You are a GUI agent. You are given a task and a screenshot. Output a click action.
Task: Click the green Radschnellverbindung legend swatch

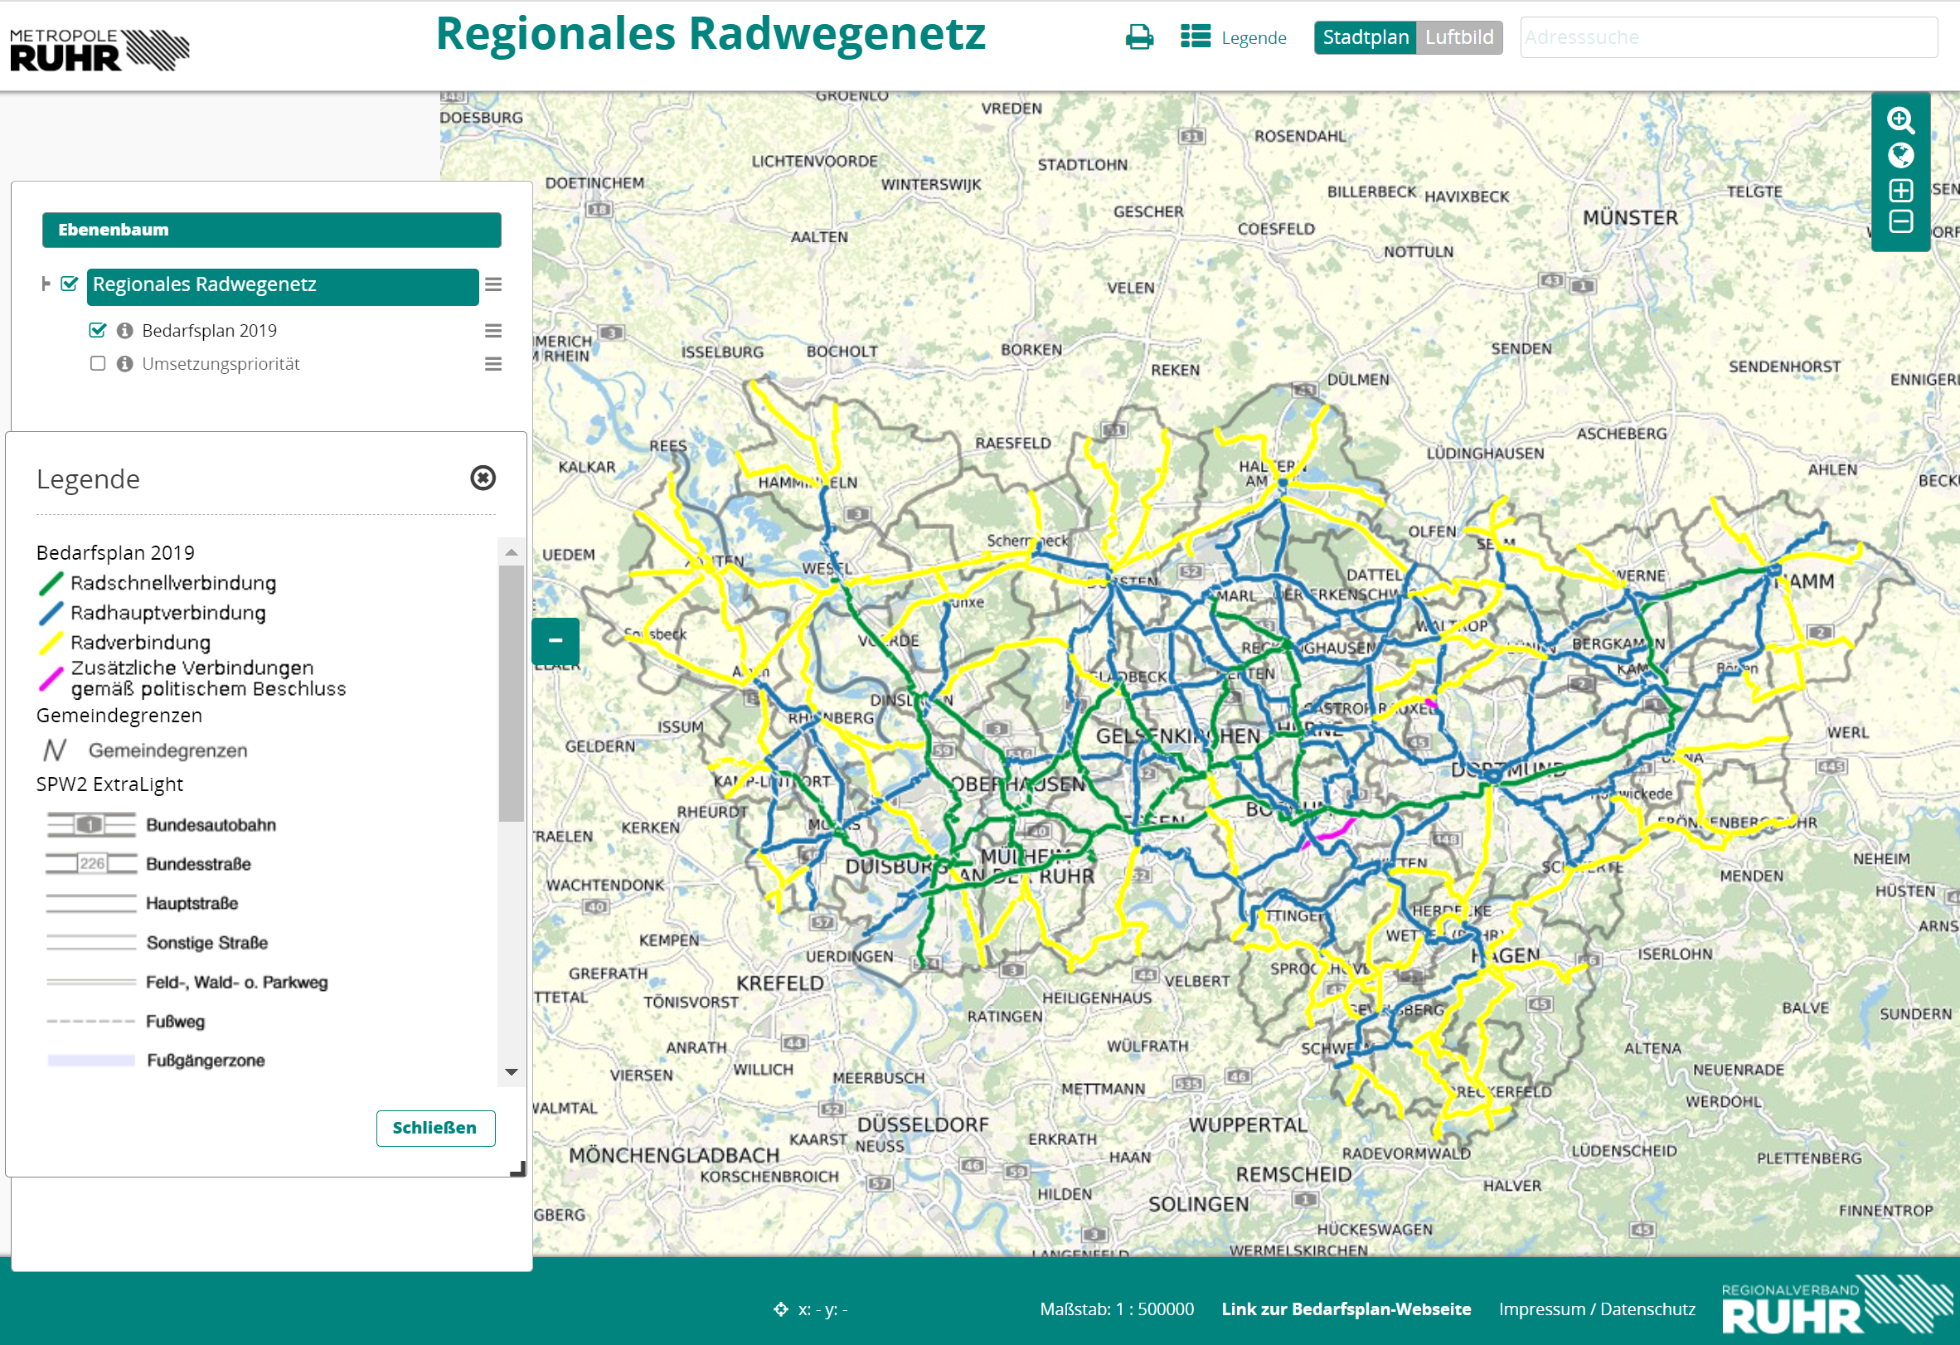(51, 583)
